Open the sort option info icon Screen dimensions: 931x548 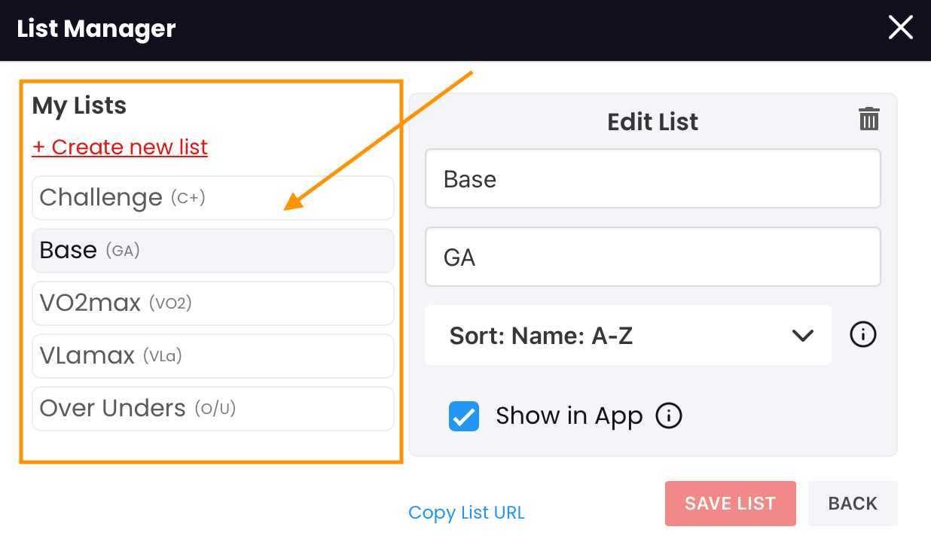tap(863, 335)
